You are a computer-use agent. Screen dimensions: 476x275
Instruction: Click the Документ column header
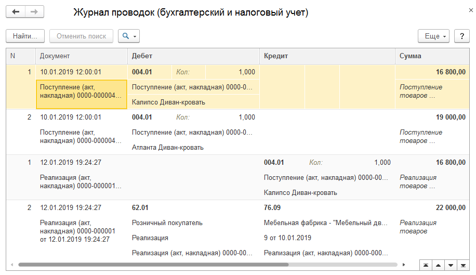pyautogui.click(x=81, y=56)
